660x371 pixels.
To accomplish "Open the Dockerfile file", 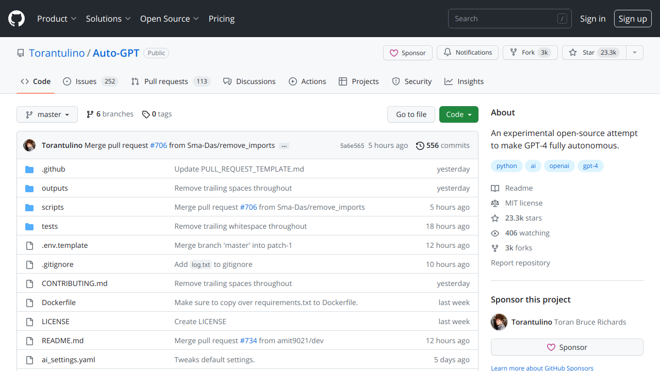I will pos(59,302).
